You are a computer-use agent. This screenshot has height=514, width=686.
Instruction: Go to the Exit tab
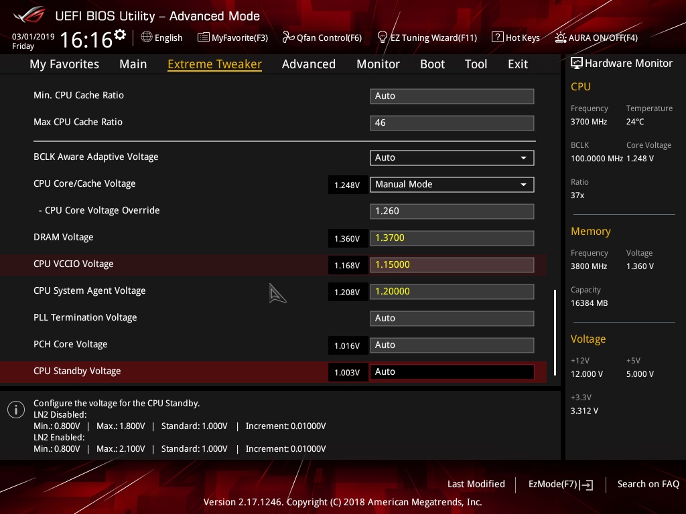pos(518,64)
